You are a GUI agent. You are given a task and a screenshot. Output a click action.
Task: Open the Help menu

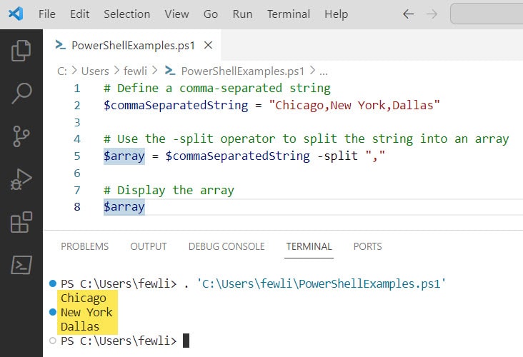point(337,14)
